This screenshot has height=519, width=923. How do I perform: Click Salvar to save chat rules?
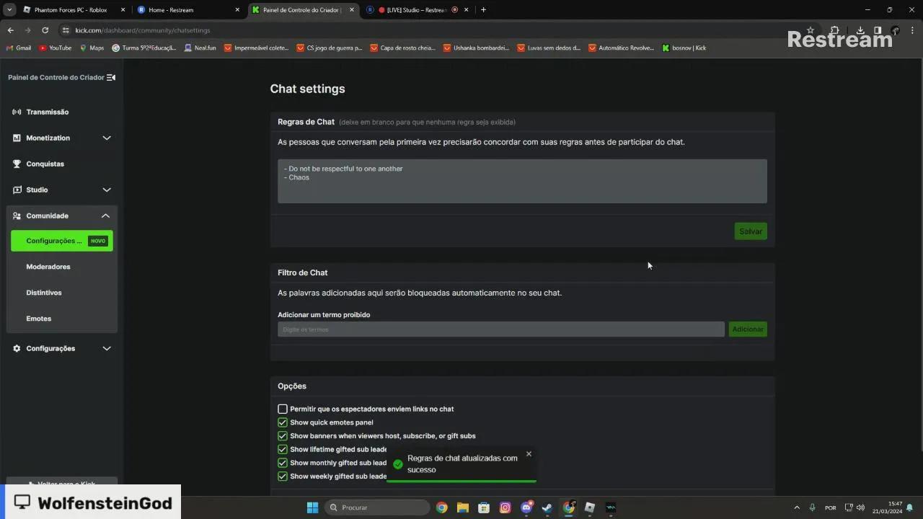[x=750, y=231]
